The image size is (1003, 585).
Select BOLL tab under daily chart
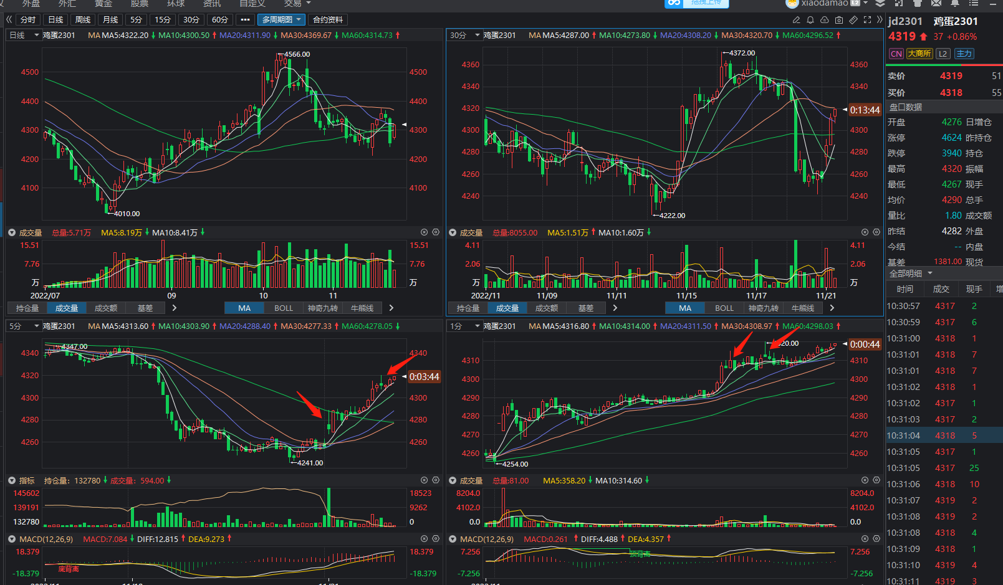pyautogui.click(x=284, y=308)
